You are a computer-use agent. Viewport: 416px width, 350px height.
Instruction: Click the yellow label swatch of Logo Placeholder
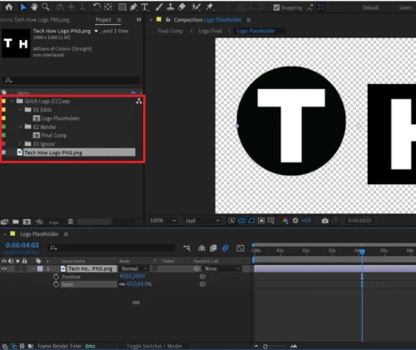(3, 118)
